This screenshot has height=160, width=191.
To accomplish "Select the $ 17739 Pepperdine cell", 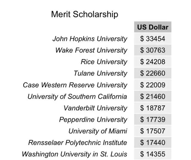I will 153,119.
